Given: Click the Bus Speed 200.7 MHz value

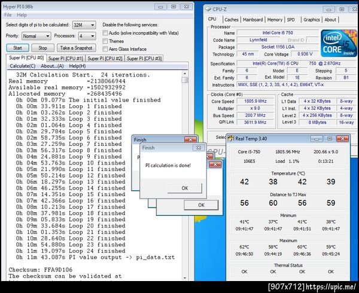Looking at the screenshot, I should 255,115.
